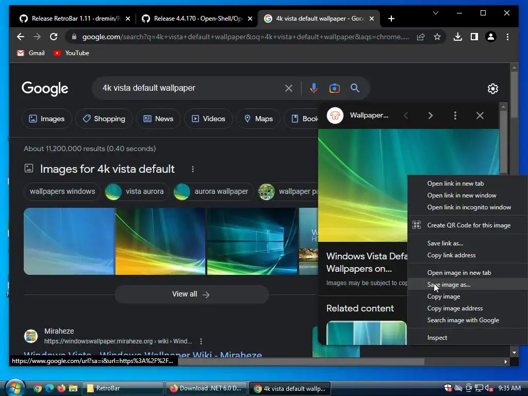Open the Related content thumbnail
528x396 pixels.
(367, 333)
